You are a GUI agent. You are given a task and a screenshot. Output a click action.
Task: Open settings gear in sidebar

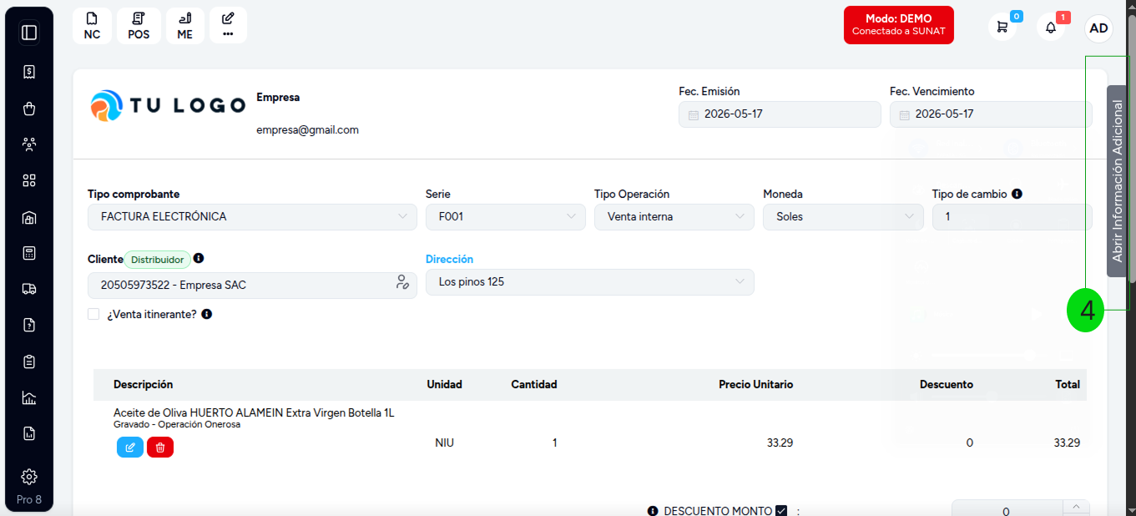pos(29,477)
